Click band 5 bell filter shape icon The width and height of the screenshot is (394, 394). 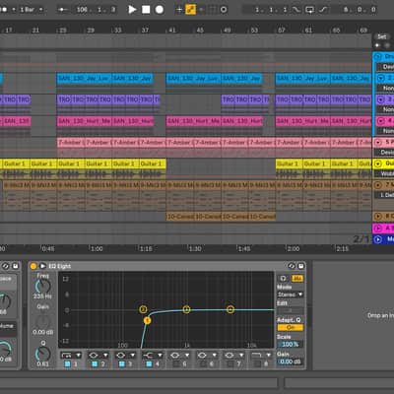tap(175, 356)
